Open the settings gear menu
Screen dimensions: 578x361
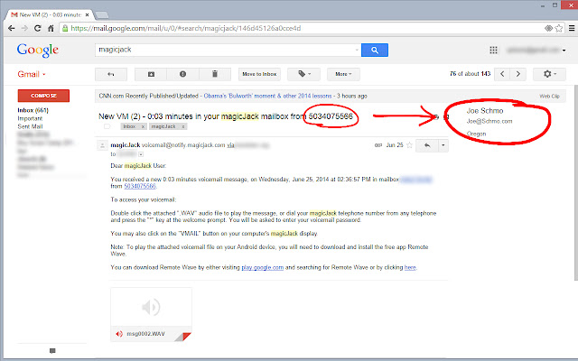point(549,74)
